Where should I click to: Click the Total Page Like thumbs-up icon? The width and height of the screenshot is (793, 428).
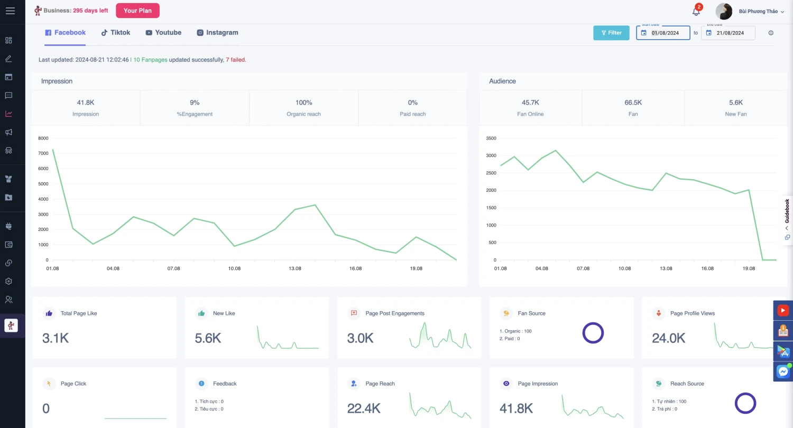[x=49, y=313]
